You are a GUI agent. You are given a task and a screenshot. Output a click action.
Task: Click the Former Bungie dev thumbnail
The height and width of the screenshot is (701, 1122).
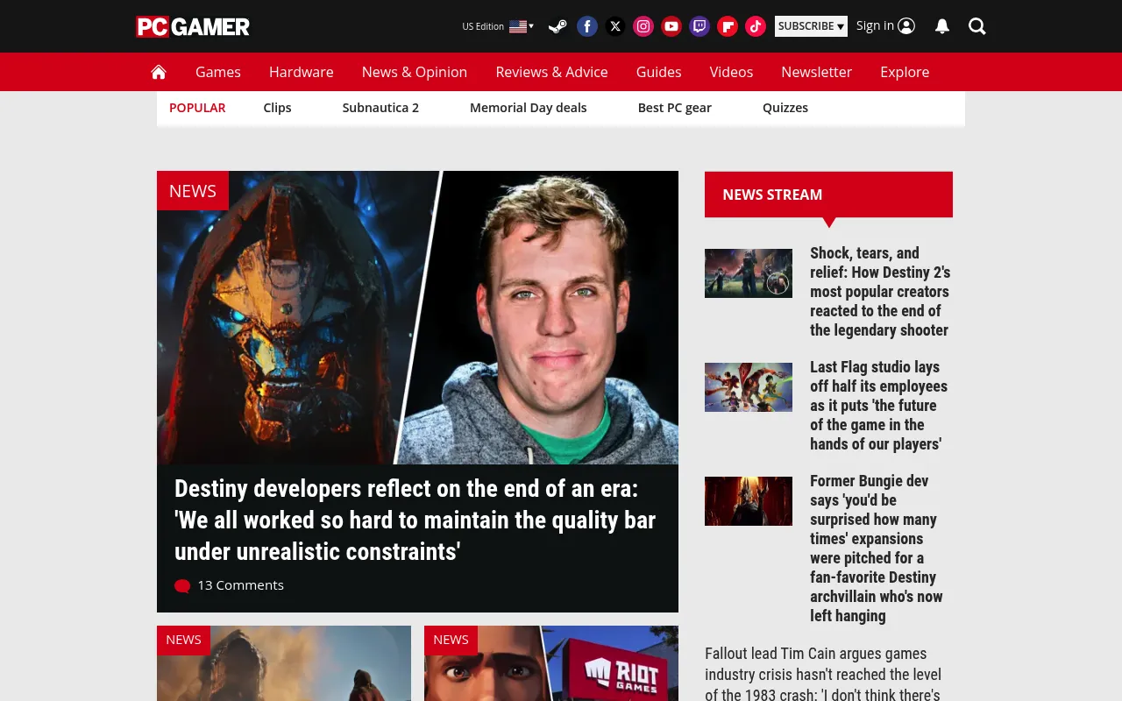[x=749, y=501]
